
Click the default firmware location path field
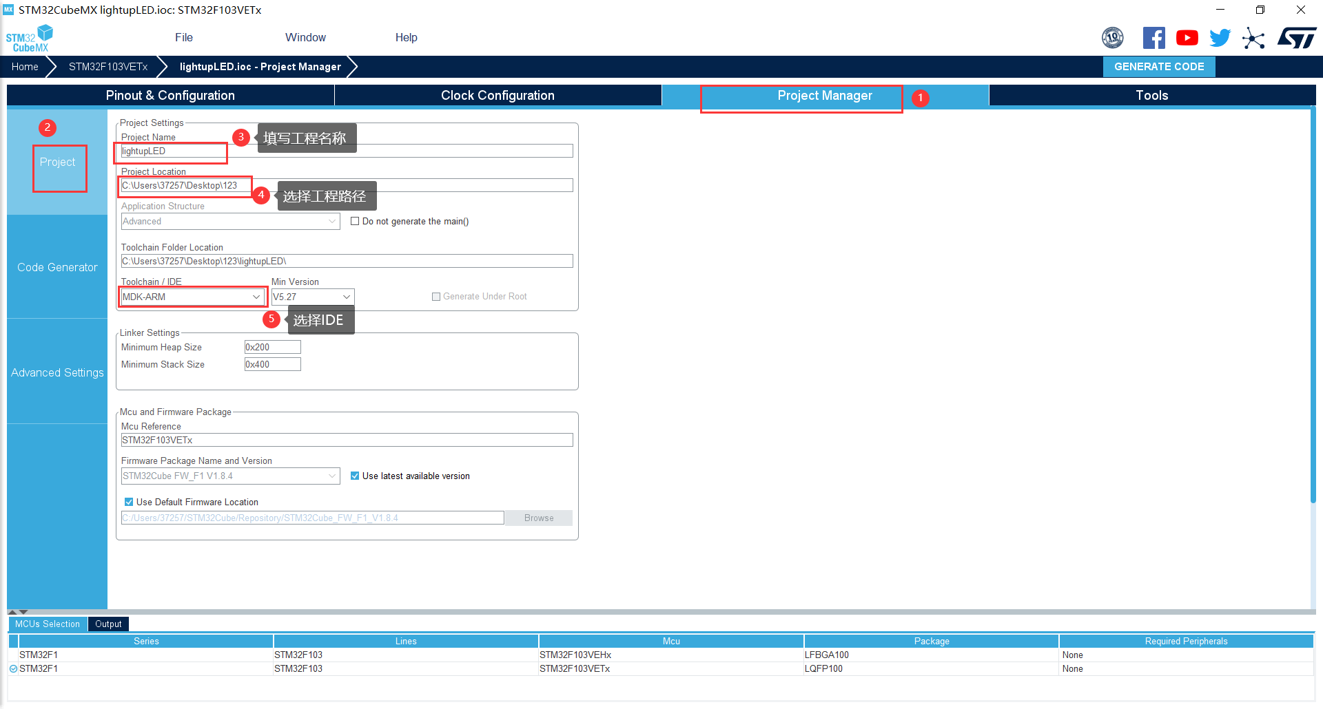coord(312,518)
